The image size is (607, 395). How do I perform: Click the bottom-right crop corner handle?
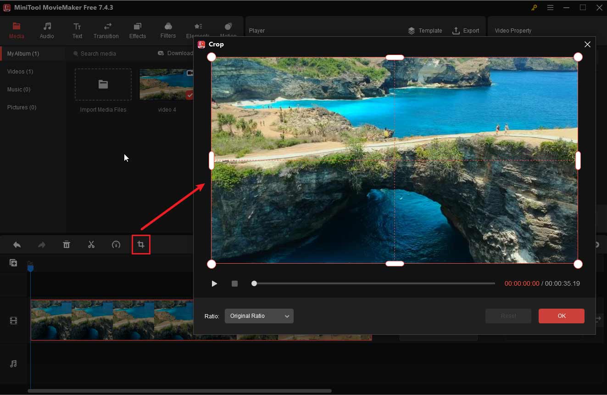tap(578, 264)
